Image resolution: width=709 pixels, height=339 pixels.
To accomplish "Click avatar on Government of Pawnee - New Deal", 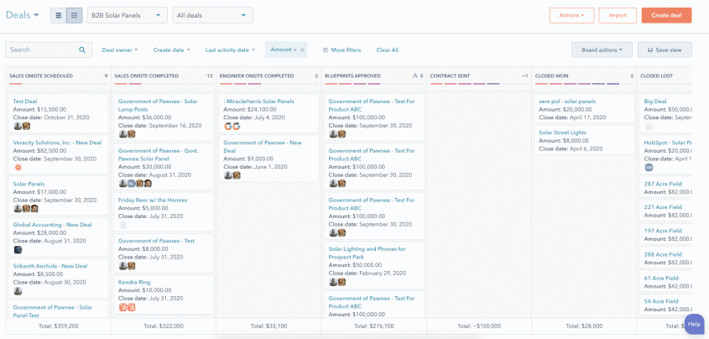I will click(x=232, y=175).
